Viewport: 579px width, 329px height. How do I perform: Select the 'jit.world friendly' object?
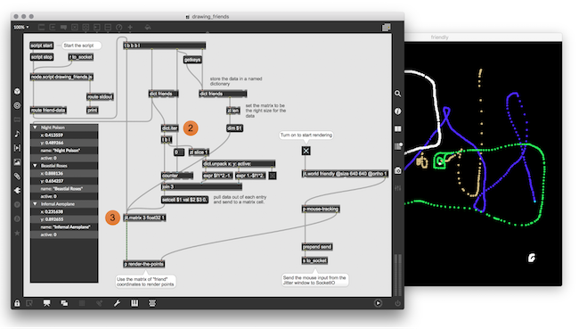point(345,173)
